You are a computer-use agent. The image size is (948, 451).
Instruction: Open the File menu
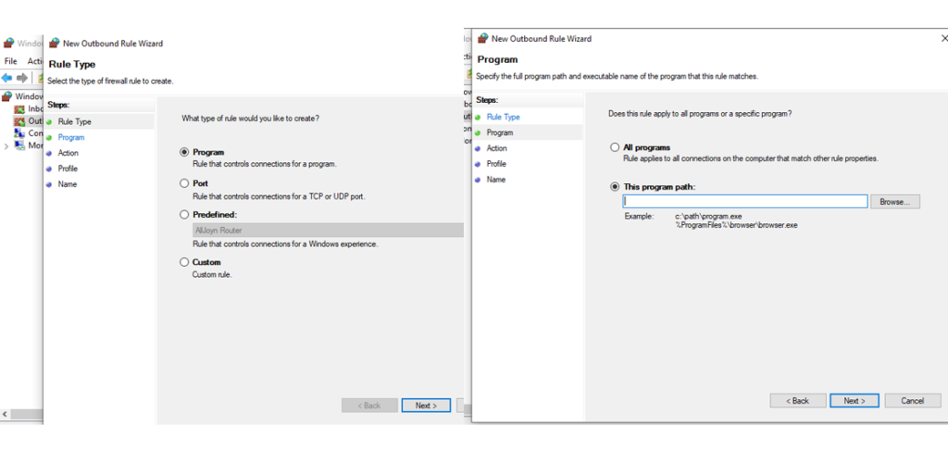[x=11, y=61]
